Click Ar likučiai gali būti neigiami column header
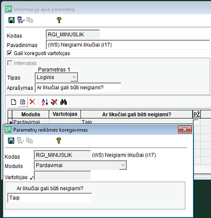The height and width of the screenshot is (218, 211). pos(137,114)
